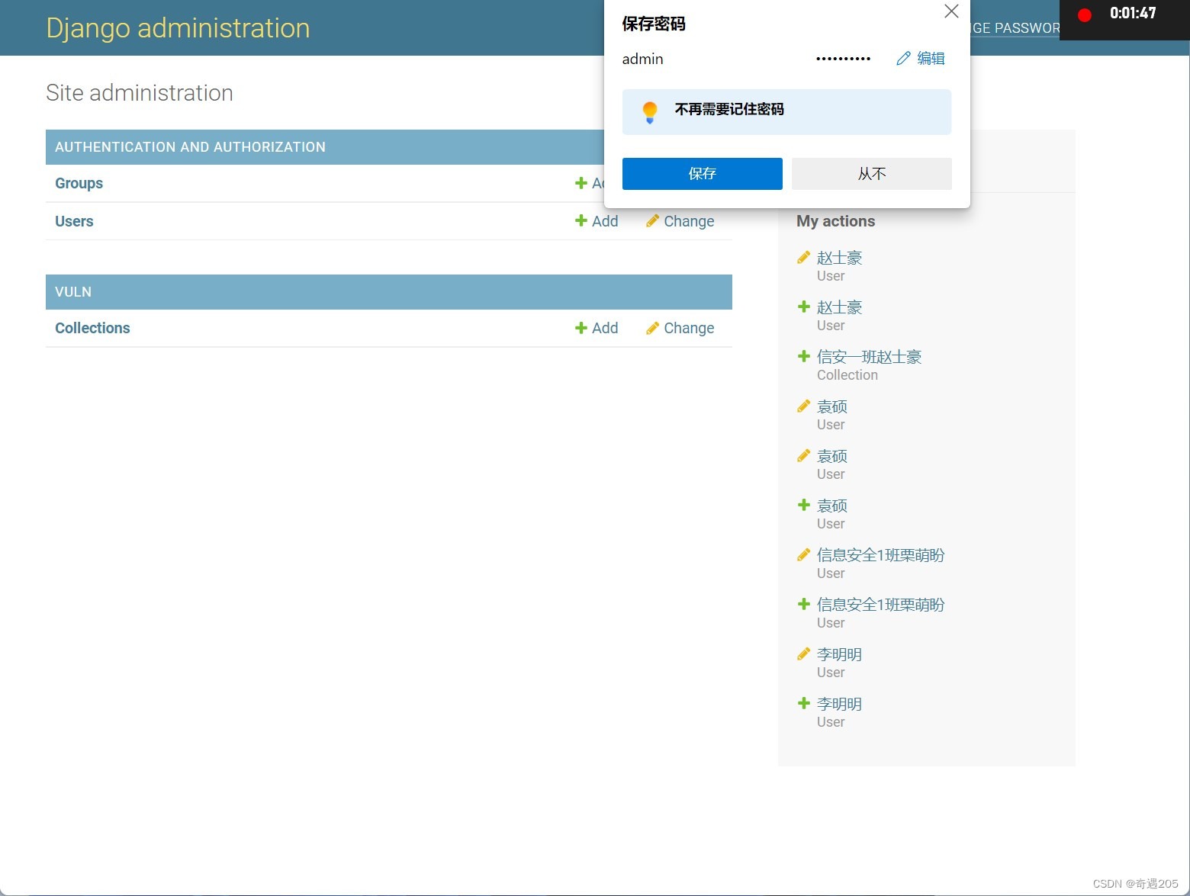This screenshot has height=896, width=1190.
Task: Click the green plus icon in Groups row
Action: point(581,183)
